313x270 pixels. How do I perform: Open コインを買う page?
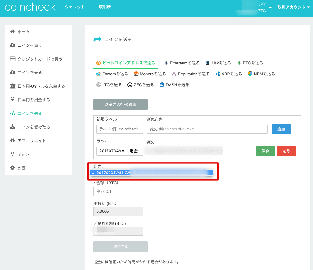coord(30,45)
